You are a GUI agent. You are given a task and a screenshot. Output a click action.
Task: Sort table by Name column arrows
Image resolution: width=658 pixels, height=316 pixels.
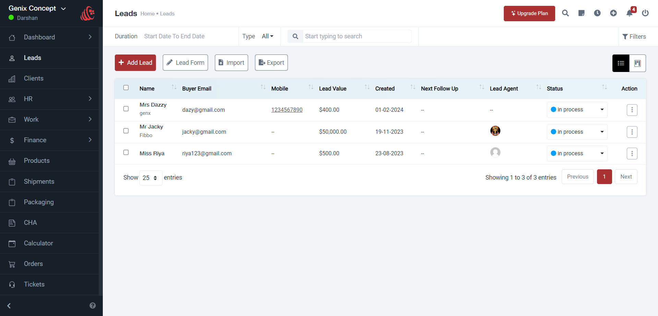[x=174, y=87]
